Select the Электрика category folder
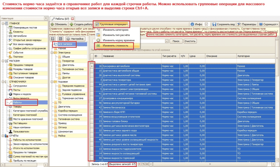This screenshot has width=280, height=167. (63, 53)
